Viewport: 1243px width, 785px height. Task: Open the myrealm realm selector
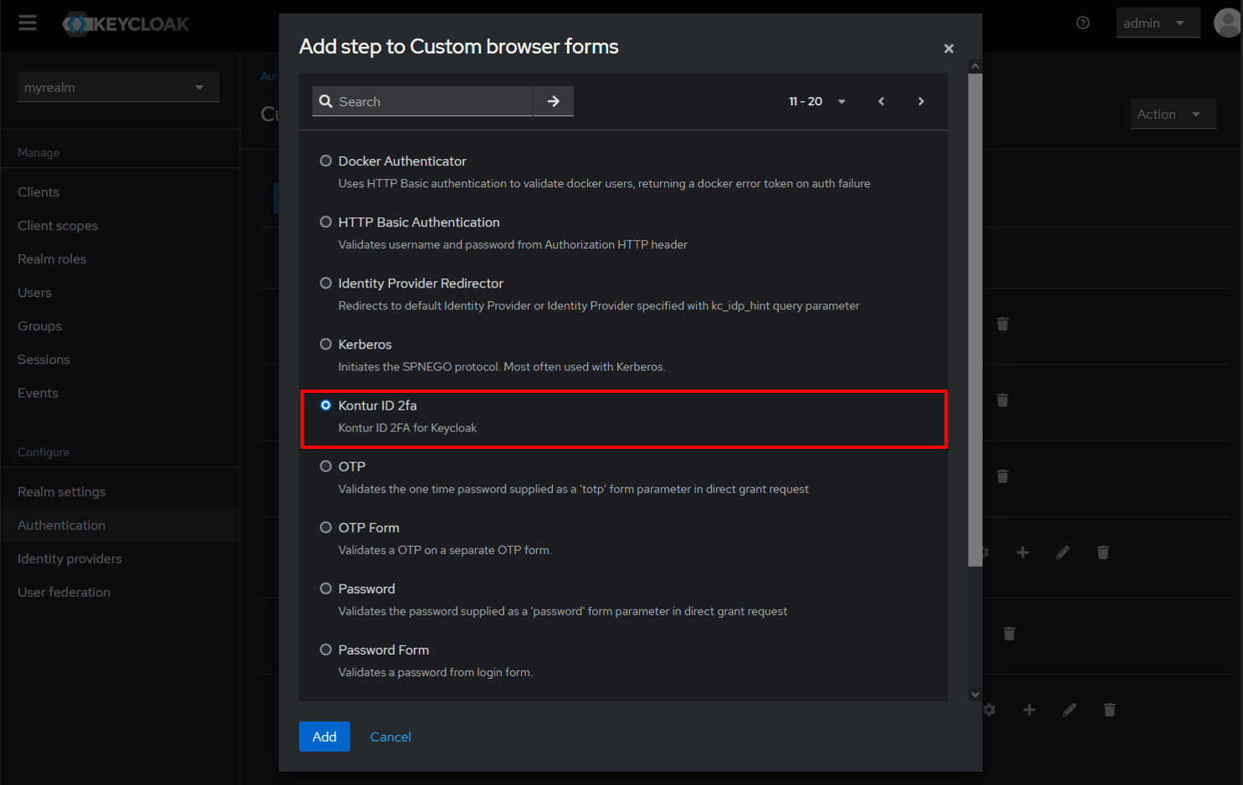click(118, 87)
